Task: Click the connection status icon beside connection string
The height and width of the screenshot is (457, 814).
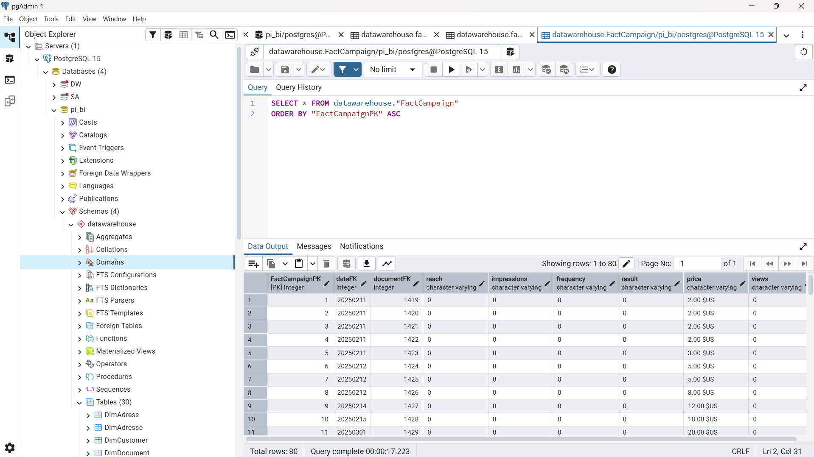Action: [255, 52]
